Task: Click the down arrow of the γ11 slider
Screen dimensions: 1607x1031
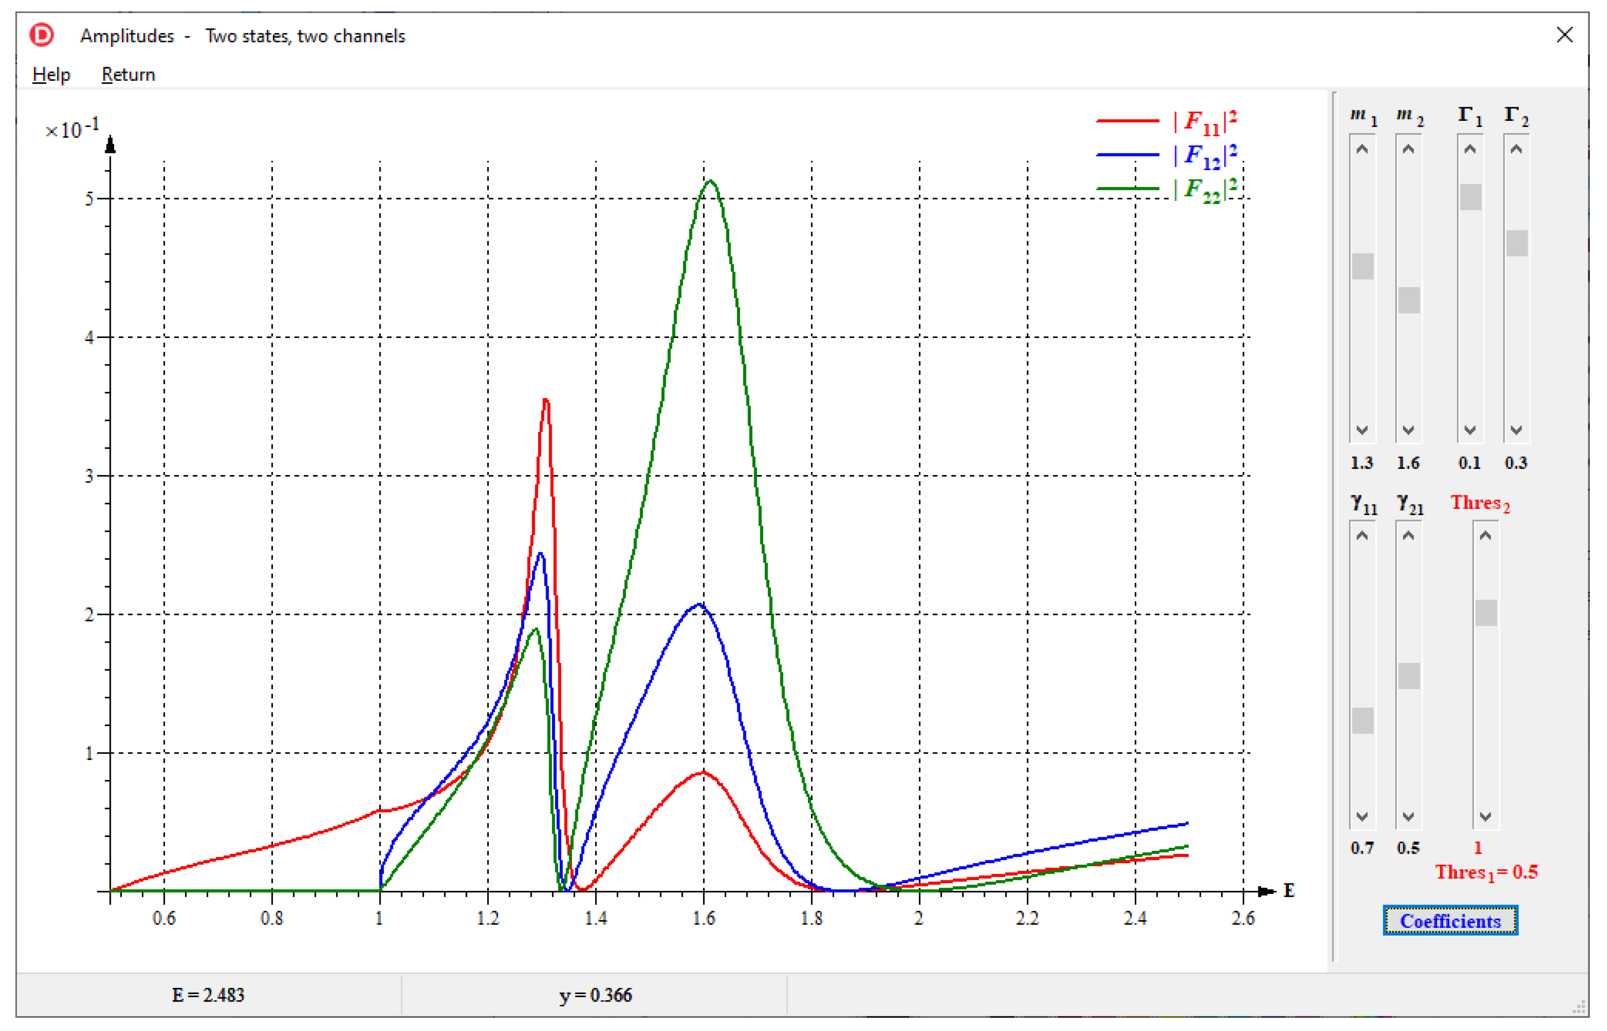Action: pos(1362,816)
